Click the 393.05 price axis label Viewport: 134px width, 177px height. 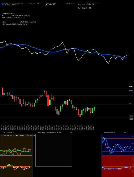[x=131, y=91]
